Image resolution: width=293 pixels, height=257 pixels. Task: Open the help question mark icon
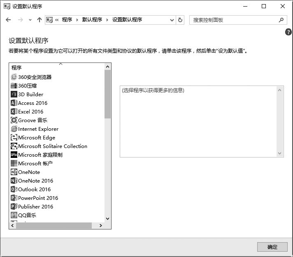[288, 32]
